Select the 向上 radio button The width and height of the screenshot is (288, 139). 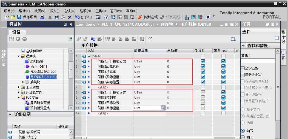click(x=243, y=137)
